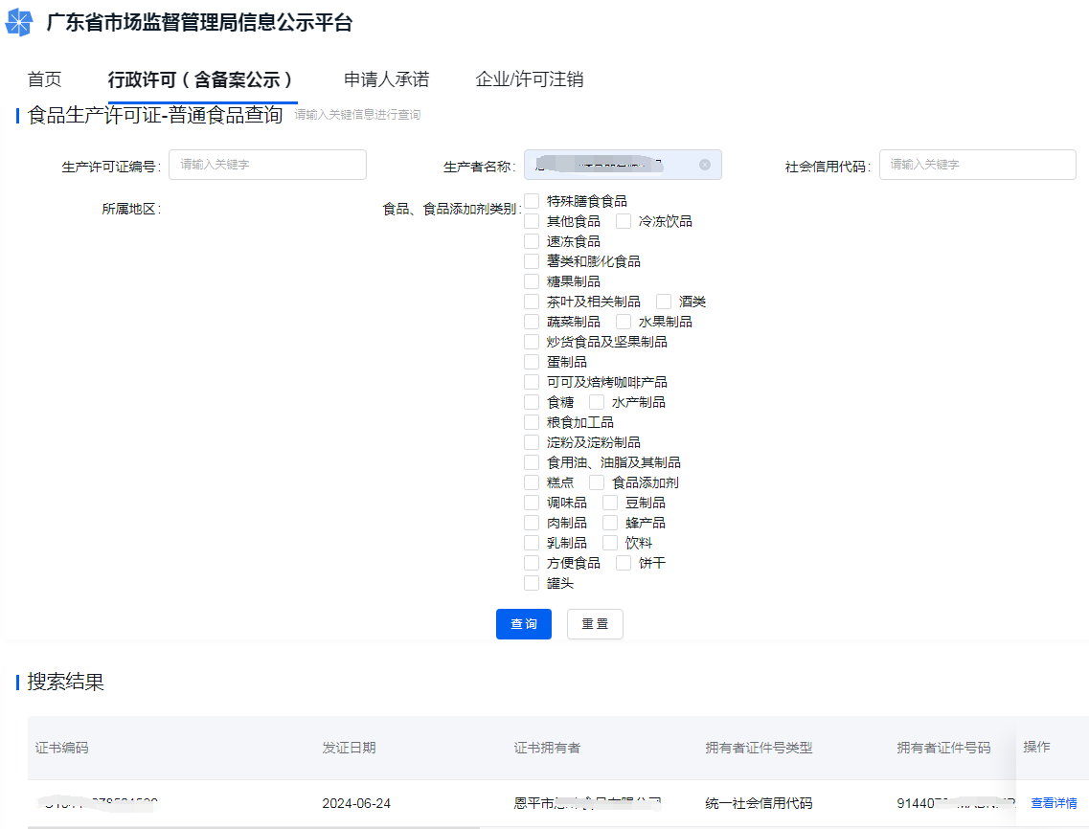1089x829 pixels.
Task: Focus the 社会信用代码 input field
Action: 977,165
